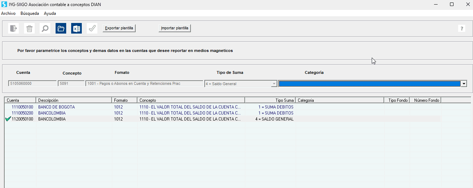The image size is (473, 188).
Task: Click format 1012 in the 1120050100 row
Action: [118, 119]
